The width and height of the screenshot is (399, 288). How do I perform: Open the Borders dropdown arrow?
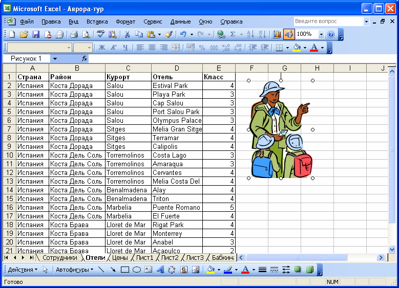coord(287,48)
